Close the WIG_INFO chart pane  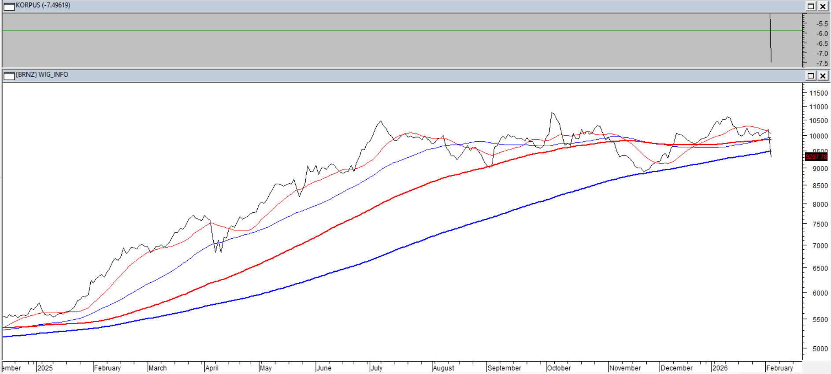click(x=823, y=76)
